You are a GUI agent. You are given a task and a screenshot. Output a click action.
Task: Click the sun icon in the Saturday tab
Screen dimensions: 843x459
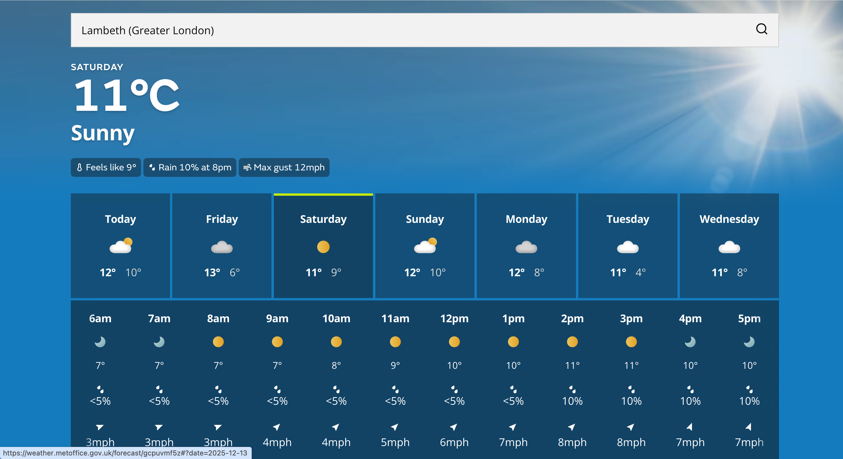click(x=323, y=247)
